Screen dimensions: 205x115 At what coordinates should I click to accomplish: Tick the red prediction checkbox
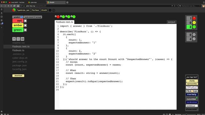pyautogui.click(x=25, y=21)
